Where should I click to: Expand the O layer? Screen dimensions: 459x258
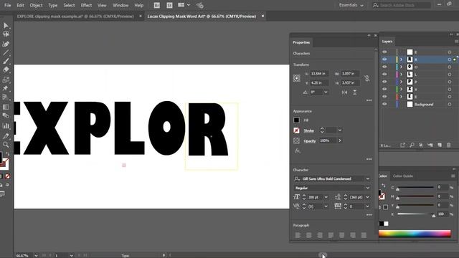(x=402, y=67)
